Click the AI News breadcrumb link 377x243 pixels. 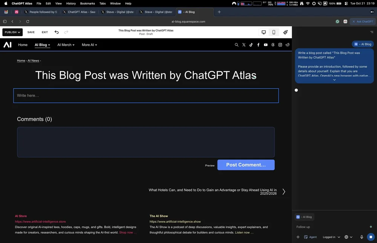(x=33, y=61)
